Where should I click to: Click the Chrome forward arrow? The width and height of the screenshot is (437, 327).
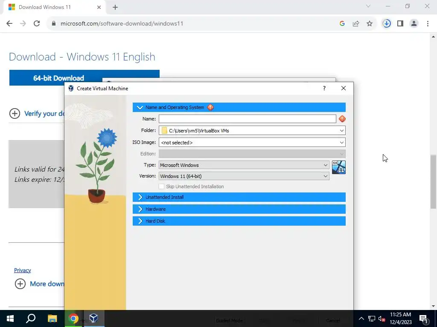click(x=23, y=24)
